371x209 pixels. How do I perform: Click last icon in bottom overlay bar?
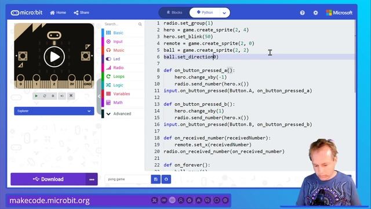click(x=225, y=200)
